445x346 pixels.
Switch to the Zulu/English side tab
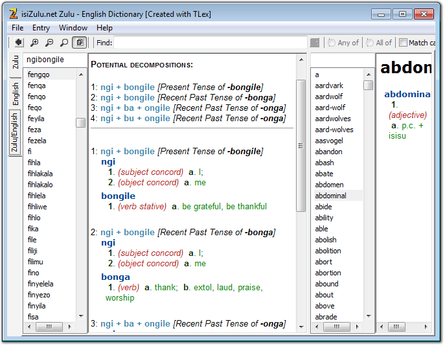point(15,133)
